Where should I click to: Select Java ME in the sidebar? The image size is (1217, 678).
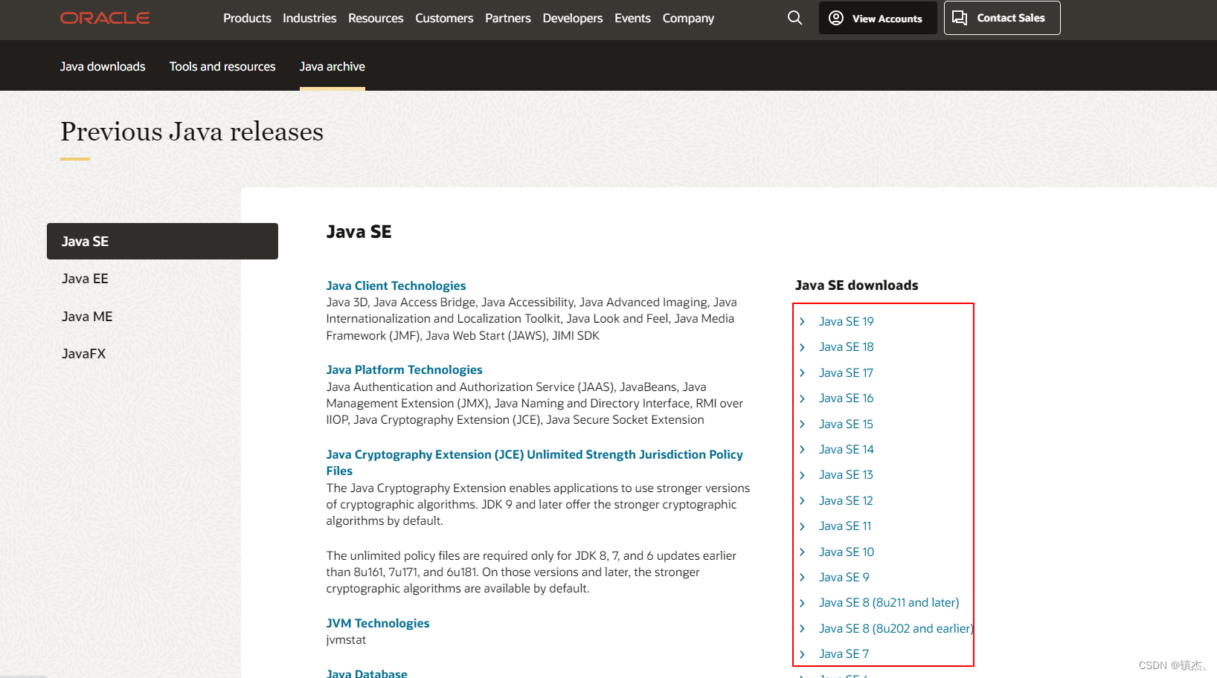[87, 317]
